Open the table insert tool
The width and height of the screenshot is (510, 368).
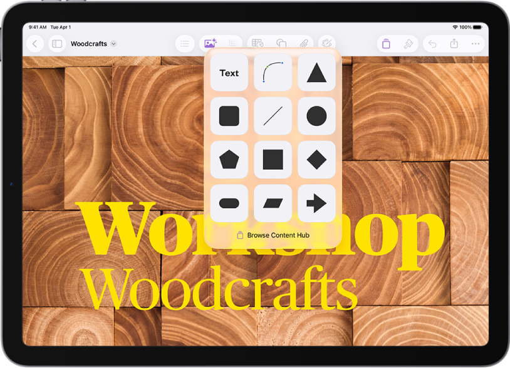coord(257,44)
